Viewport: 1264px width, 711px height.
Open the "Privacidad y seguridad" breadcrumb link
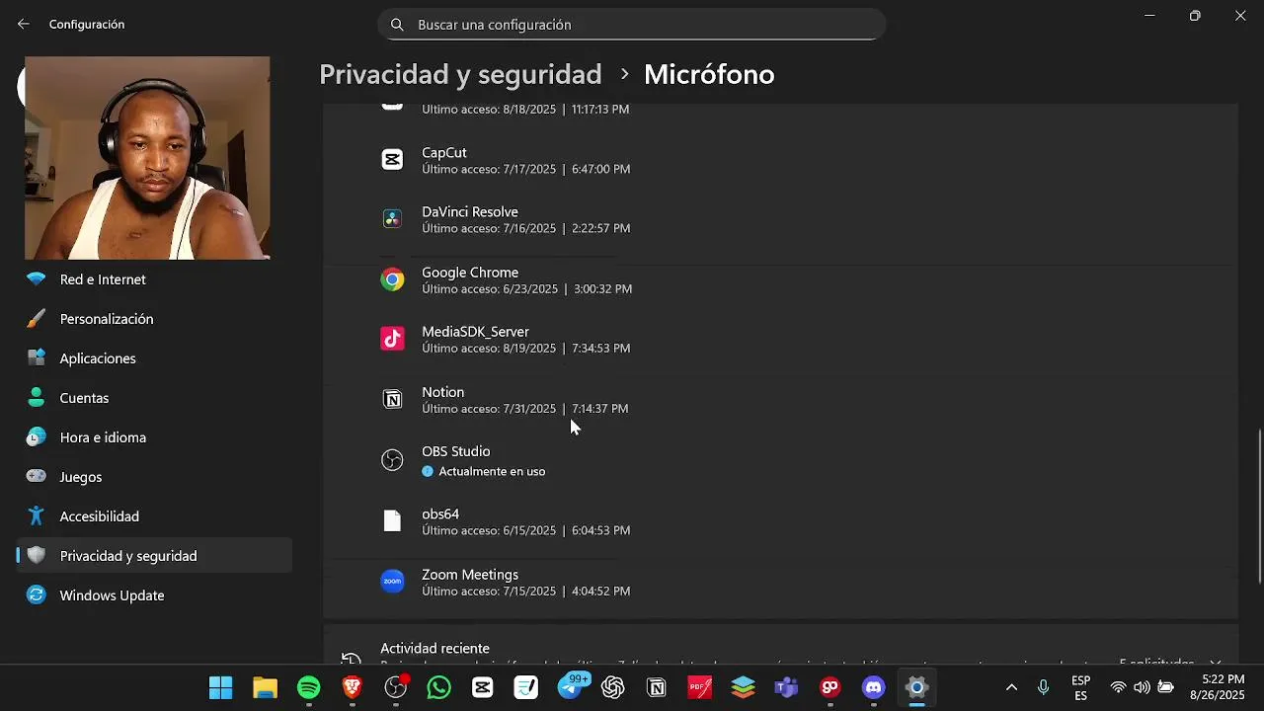point(460,74)
